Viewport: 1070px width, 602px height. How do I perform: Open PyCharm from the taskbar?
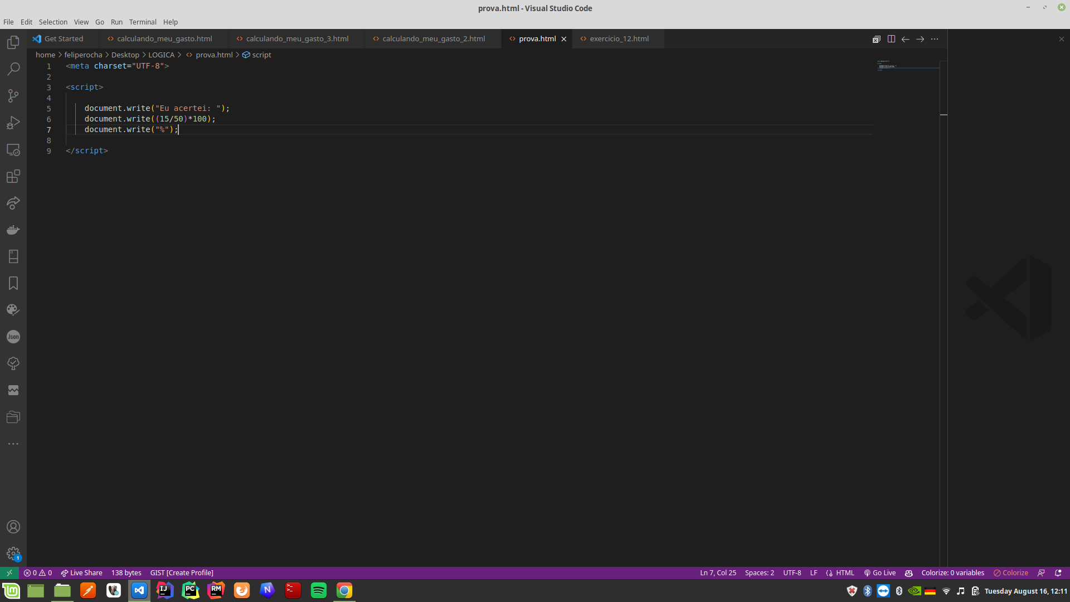[191, 590]
